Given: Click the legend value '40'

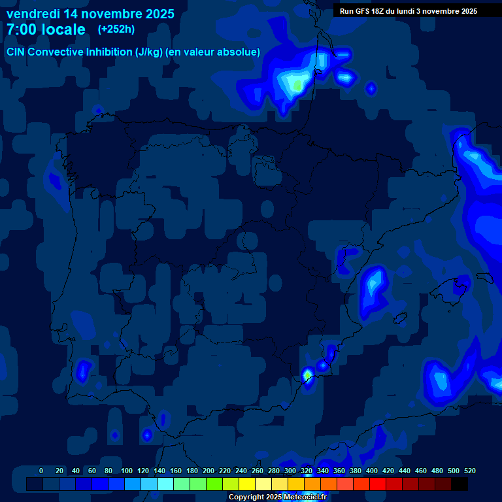Looking at the screenshot, I should coord(76,471).
